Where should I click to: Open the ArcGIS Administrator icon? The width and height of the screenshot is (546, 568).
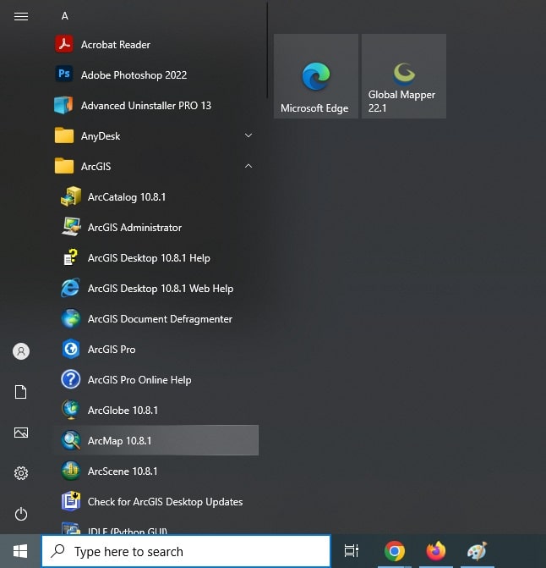pos(71,227)
